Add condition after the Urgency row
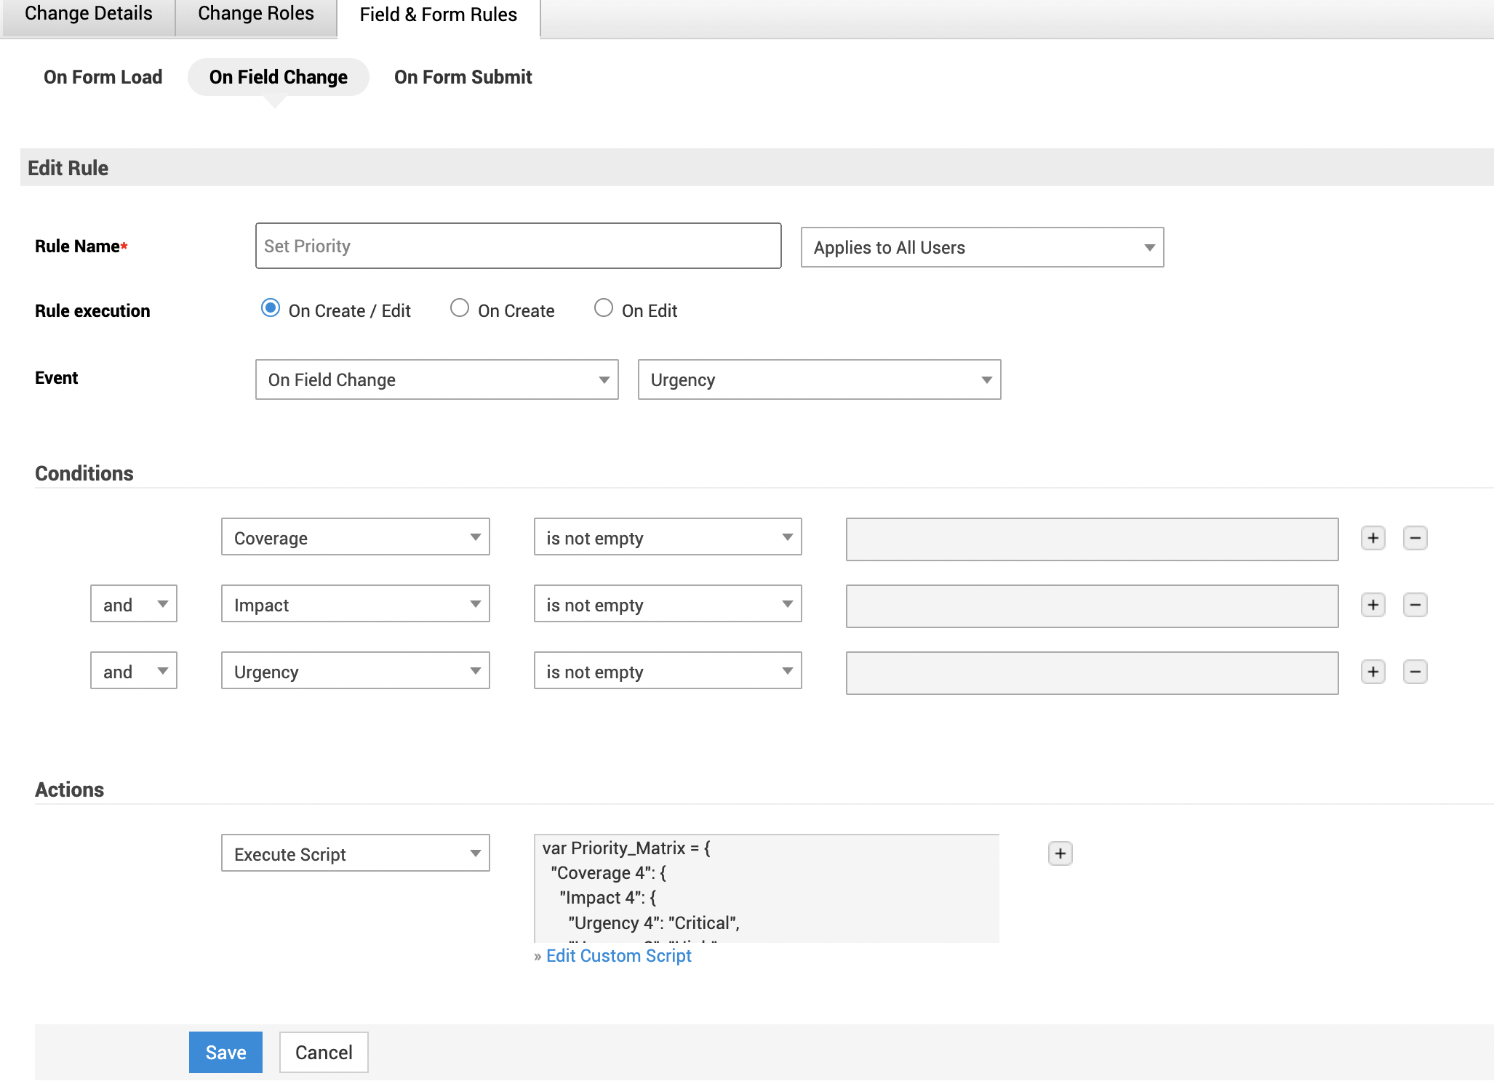The height and width of the screenshot is (1089, 1494). [x=1373, y=672]
